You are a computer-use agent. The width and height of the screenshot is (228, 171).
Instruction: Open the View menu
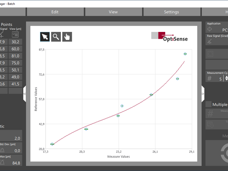(113, 12)
